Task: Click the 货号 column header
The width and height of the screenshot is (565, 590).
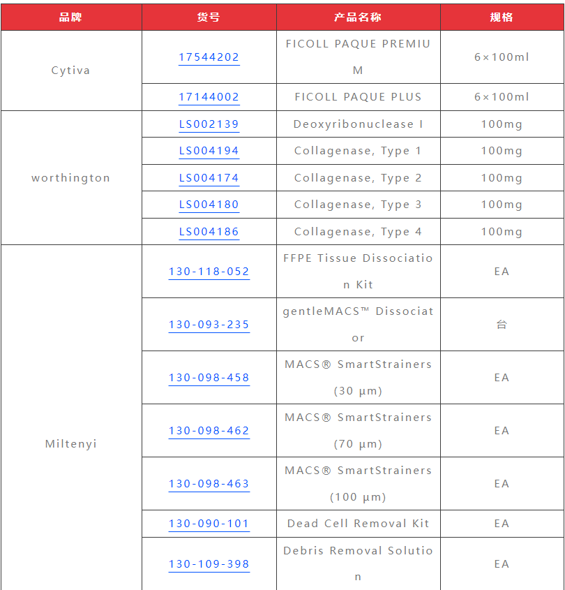Action: (209, 17)
